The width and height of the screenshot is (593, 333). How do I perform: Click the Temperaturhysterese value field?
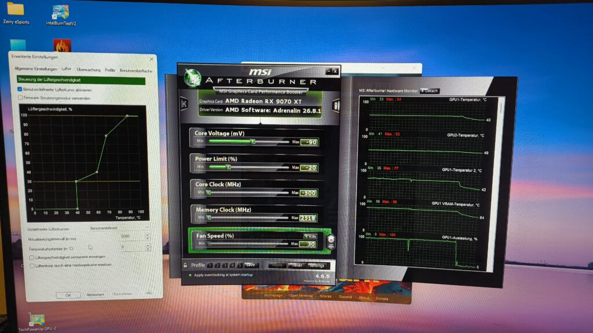pyautogui.click(x=133, y=247)
